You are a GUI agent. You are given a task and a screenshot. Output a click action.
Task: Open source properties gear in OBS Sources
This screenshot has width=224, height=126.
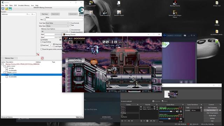pos(147,121)
